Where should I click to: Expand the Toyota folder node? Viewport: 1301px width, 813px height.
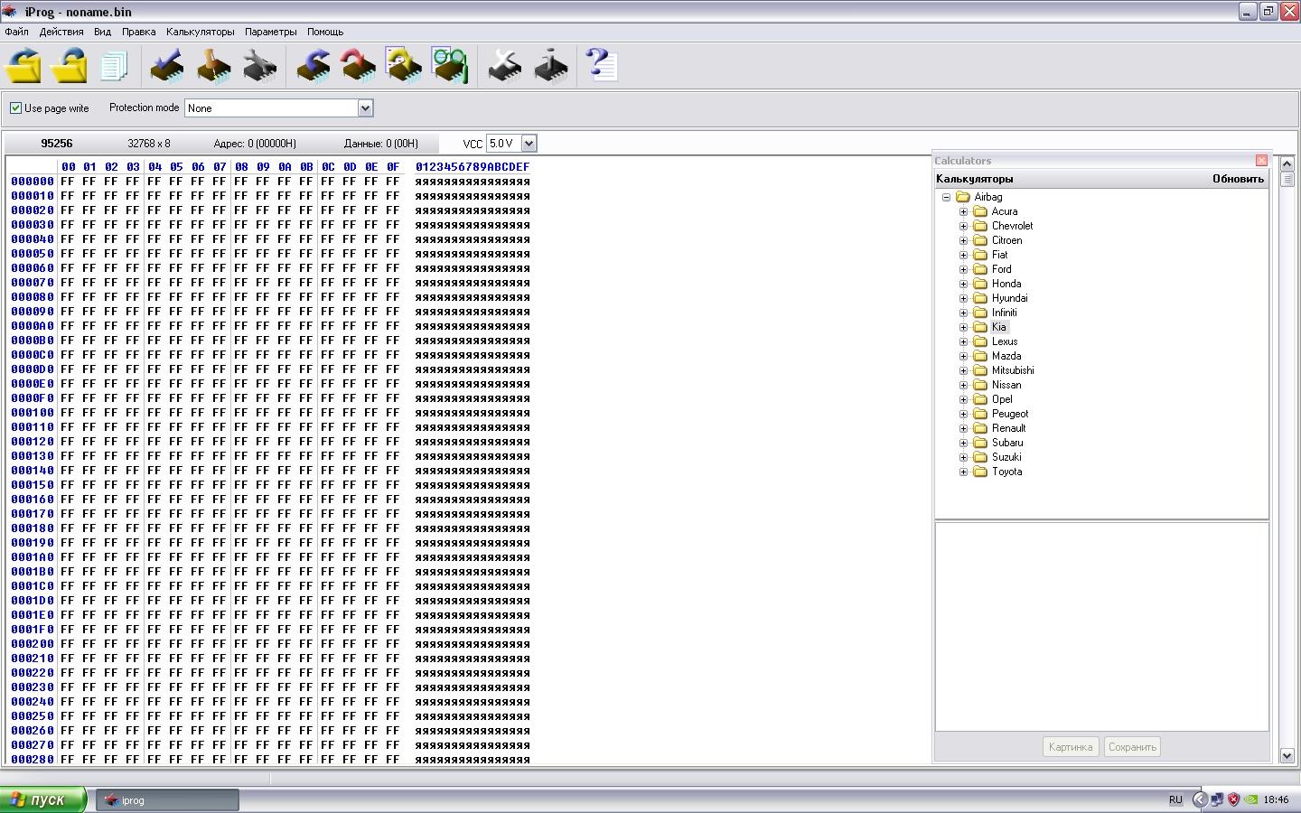[963, 472]
